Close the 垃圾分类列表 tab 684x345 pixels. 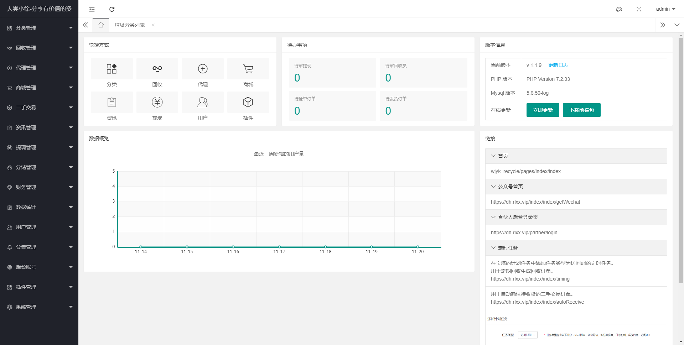[153, 25]
